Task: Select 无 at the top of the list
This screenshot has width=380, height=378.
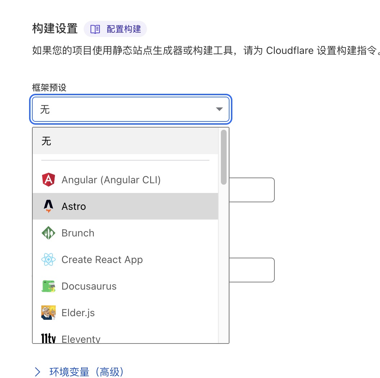Action: point(46,141)
